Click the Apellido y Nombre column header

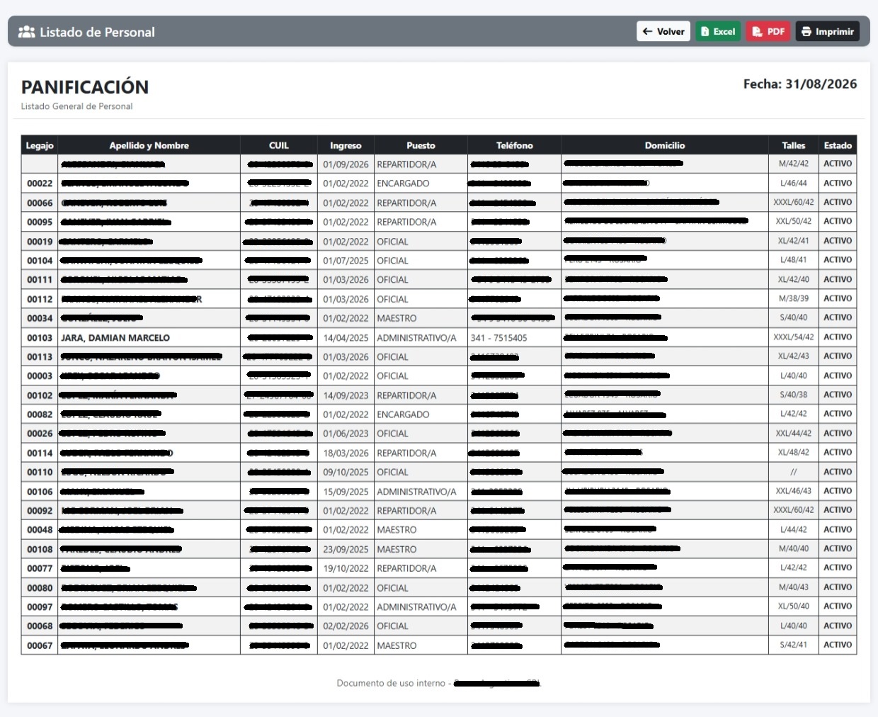(x=149, y=145)
